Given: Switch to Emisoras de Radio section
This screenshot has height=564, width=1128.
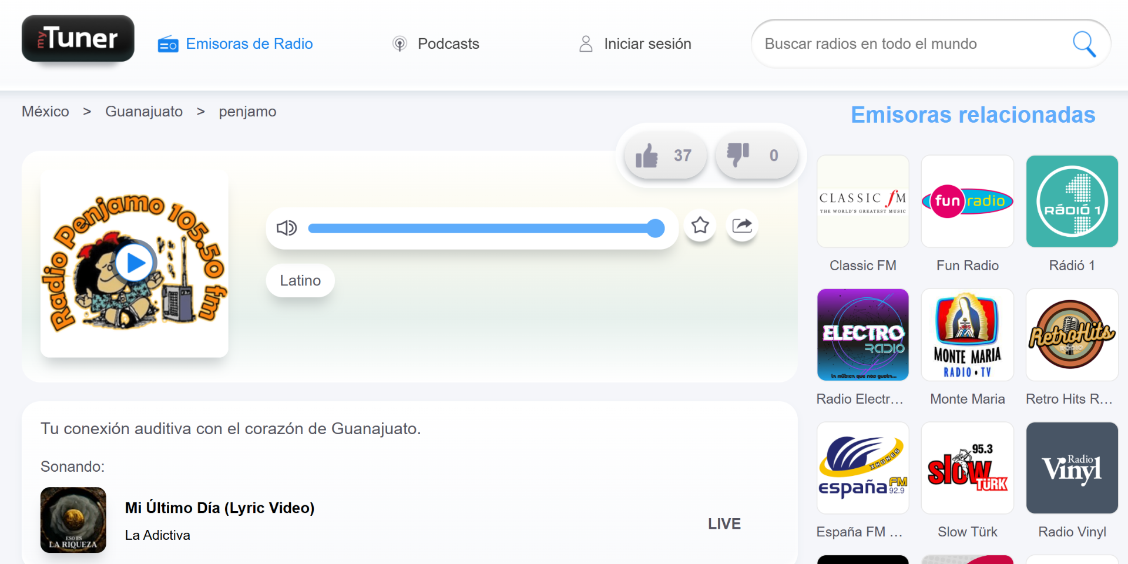Looking at the screenshot, I should [249, 43].
